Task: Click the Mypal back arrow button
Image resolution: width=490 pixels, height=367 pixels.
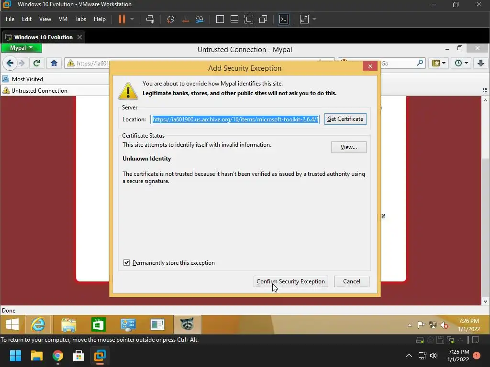Action: [10, 63]
